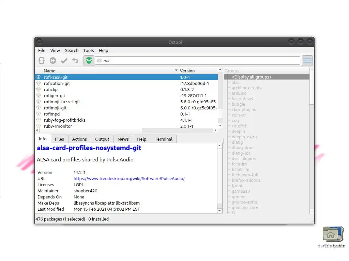
Task: Open the Search menu
Action: (x=72, y=51)
